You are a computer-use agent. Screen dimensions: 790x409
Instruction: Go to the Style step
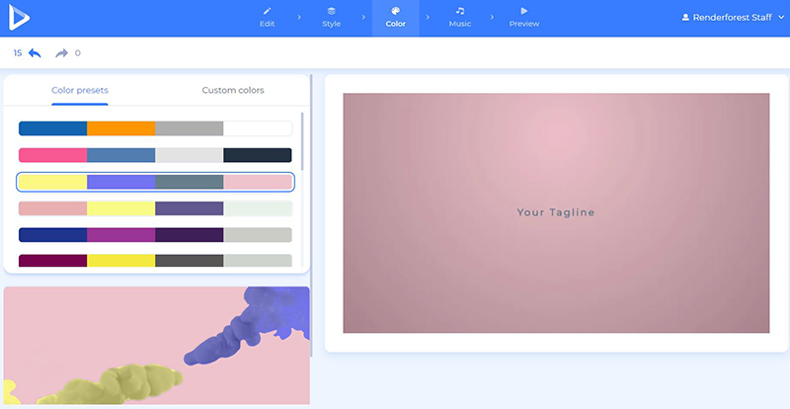tap(331, 24)
